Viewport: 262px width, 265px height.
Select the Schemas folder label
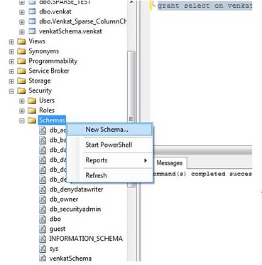(52, 120)
